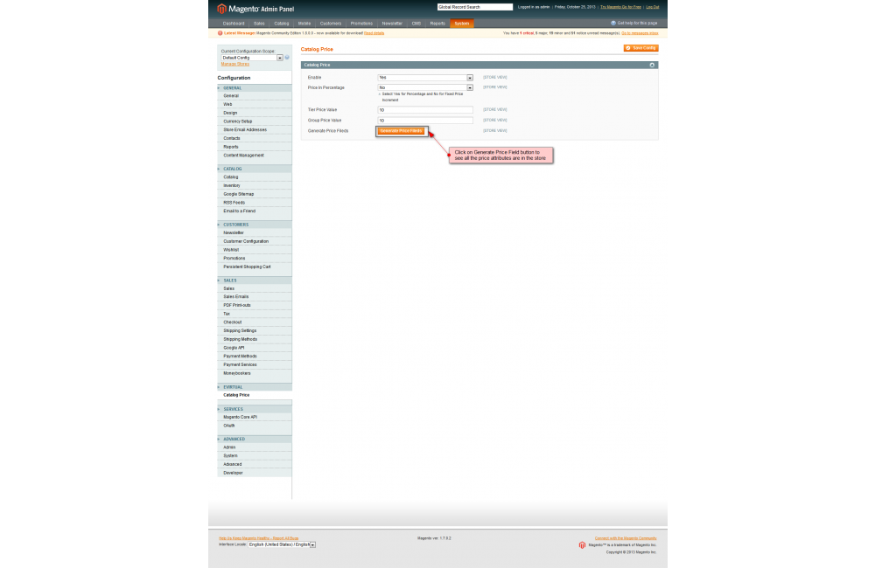Open Google Sitemap configuration

pos(255,194)
